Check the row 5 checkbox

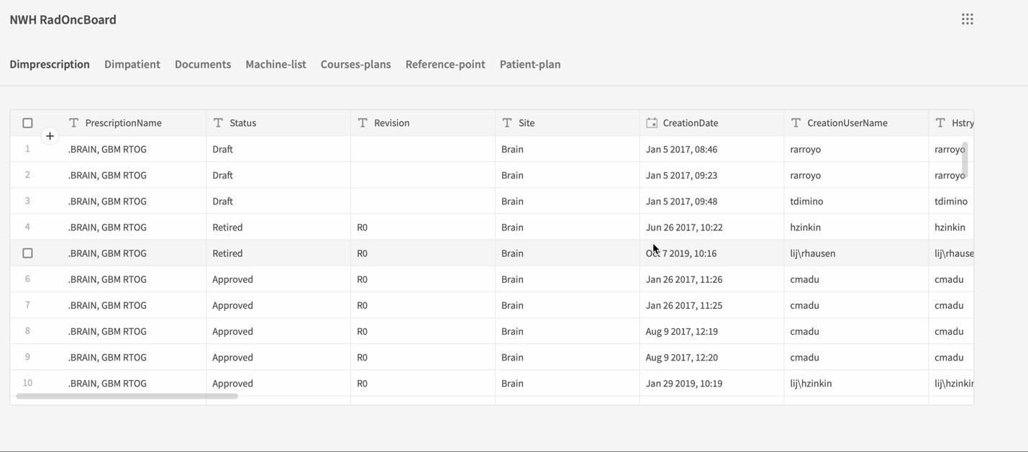27,253
